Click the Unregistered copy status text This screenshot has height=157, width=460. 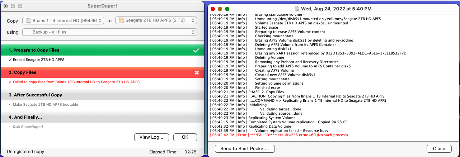(x=25, y=152)
